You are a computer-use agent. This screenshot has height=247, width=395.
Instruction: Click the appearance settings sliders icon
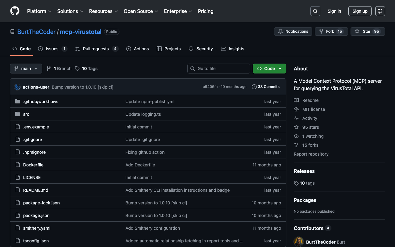pyautogui.click(x=380, y=11)
